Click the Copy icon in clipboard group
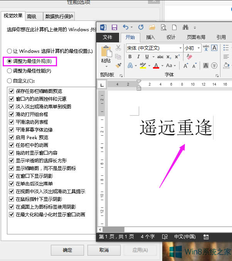232x261 pixels. pyautogui.click(x=118, y=57)
